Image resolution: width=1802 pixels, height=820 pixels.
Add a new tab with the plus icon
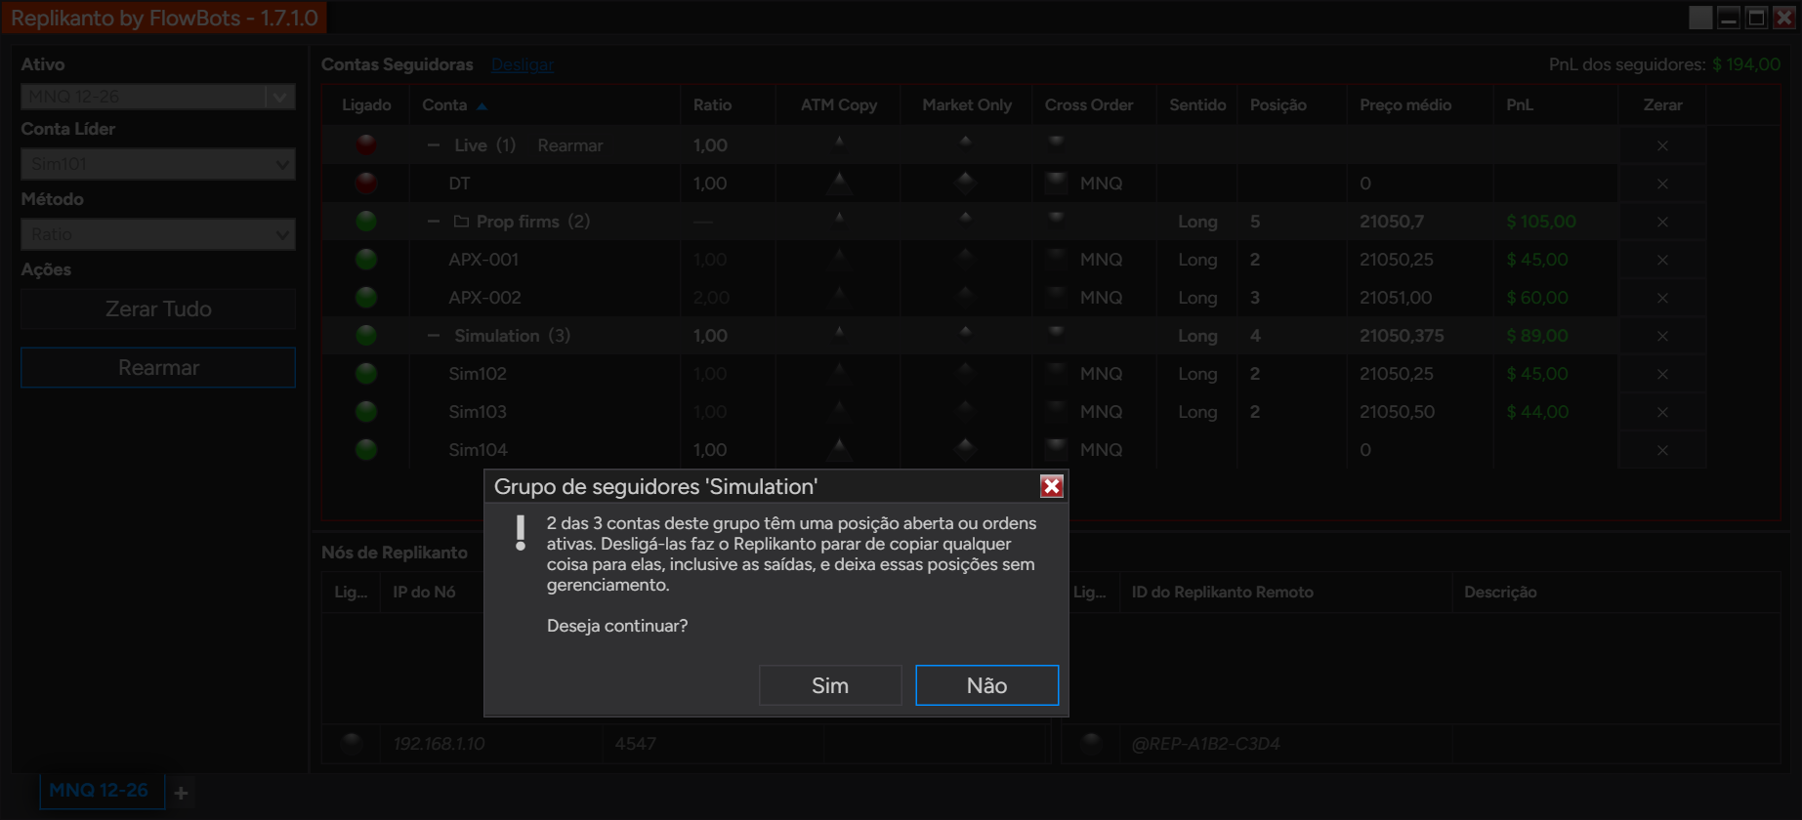click(181, 793)
